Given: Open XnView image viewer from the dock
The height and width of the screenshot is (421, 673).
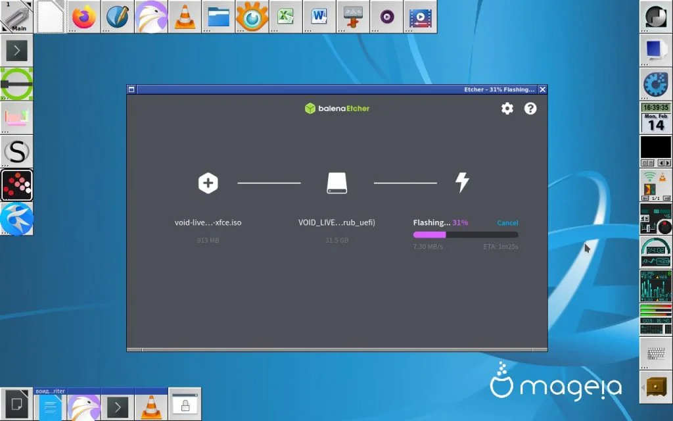Looking at the screenshot, I should 252,16.
